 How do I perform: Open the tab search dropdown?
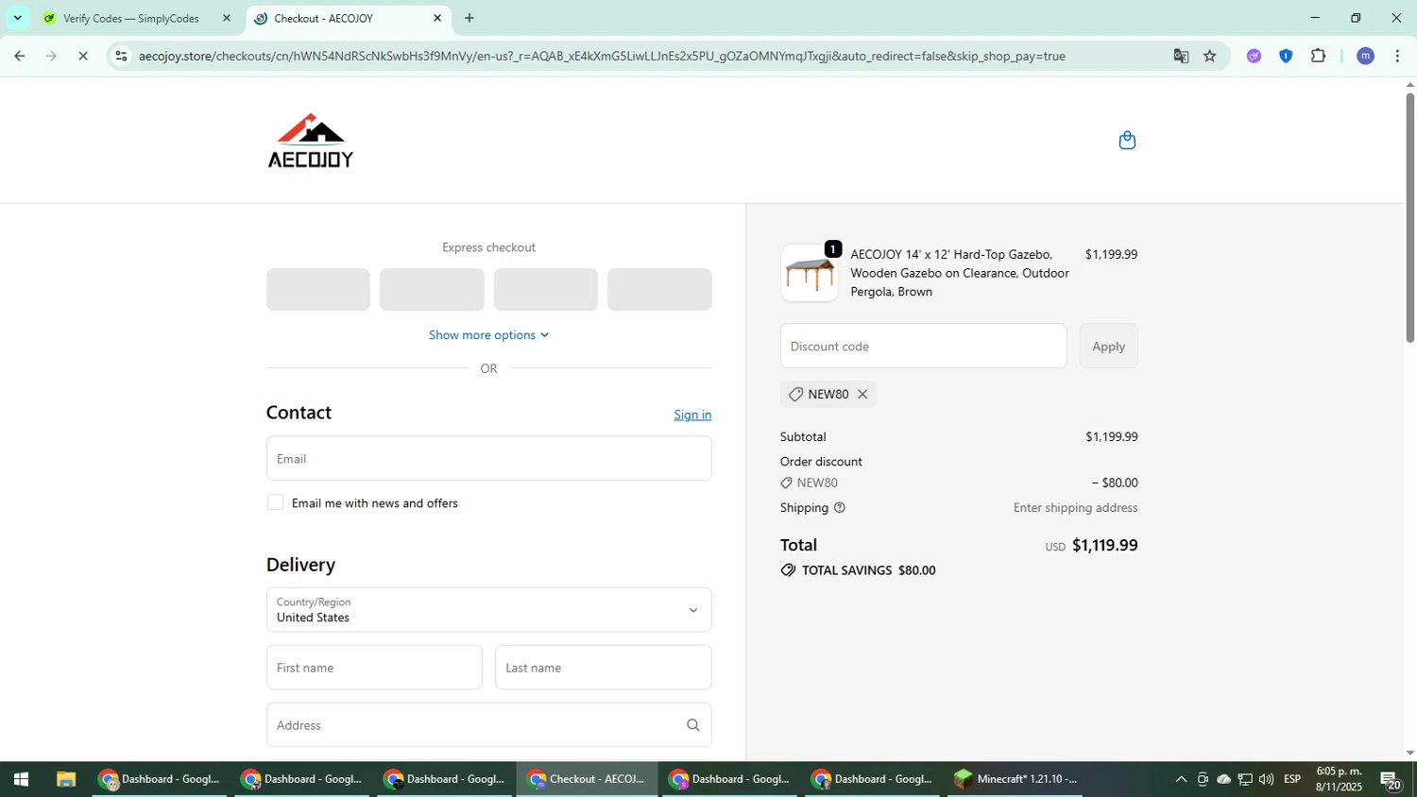click(17, 18)
